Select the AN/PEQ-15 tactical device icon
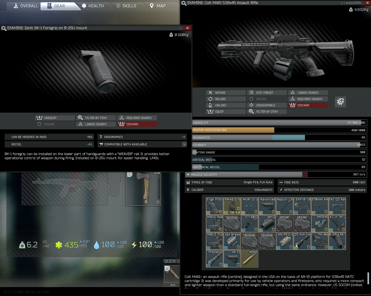371x296 pixels. tap(285, 241)
